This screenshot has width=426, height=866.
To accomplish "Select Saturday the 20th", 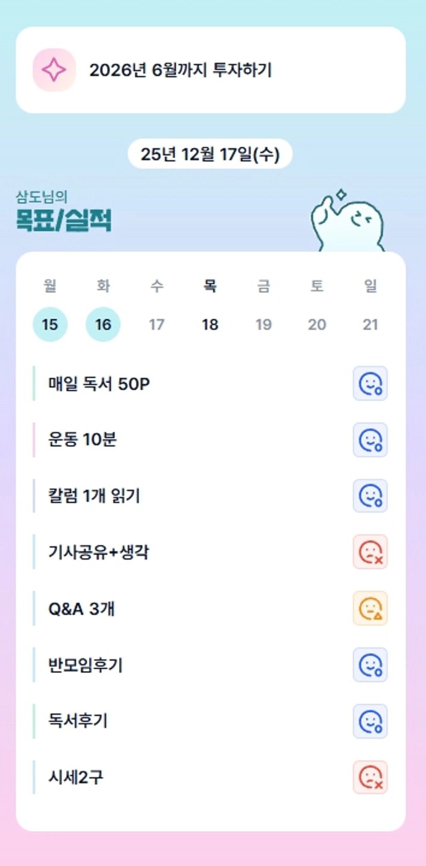I will pos(317,324).
